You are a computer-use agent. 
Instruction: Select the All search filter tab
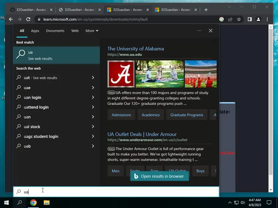pos(22,31)
